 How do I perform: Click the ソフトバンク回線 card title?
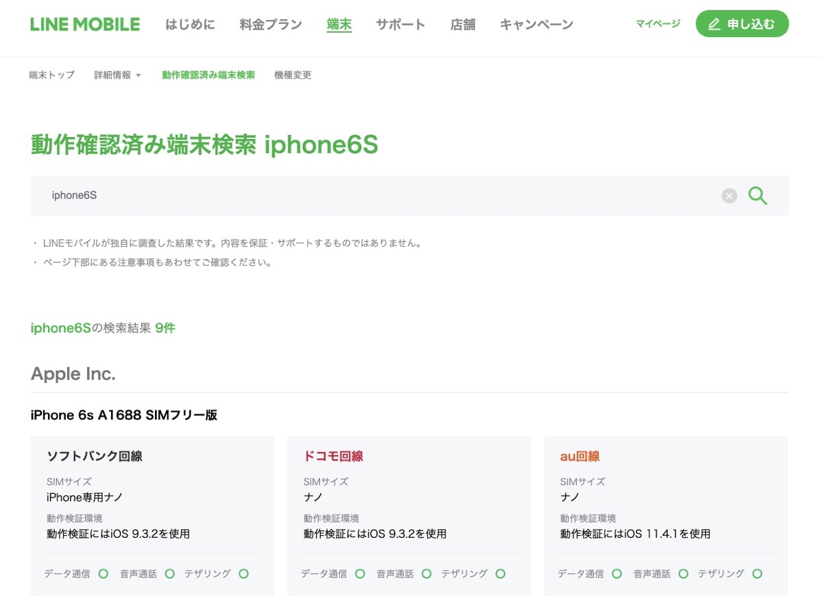pos(95,456)
